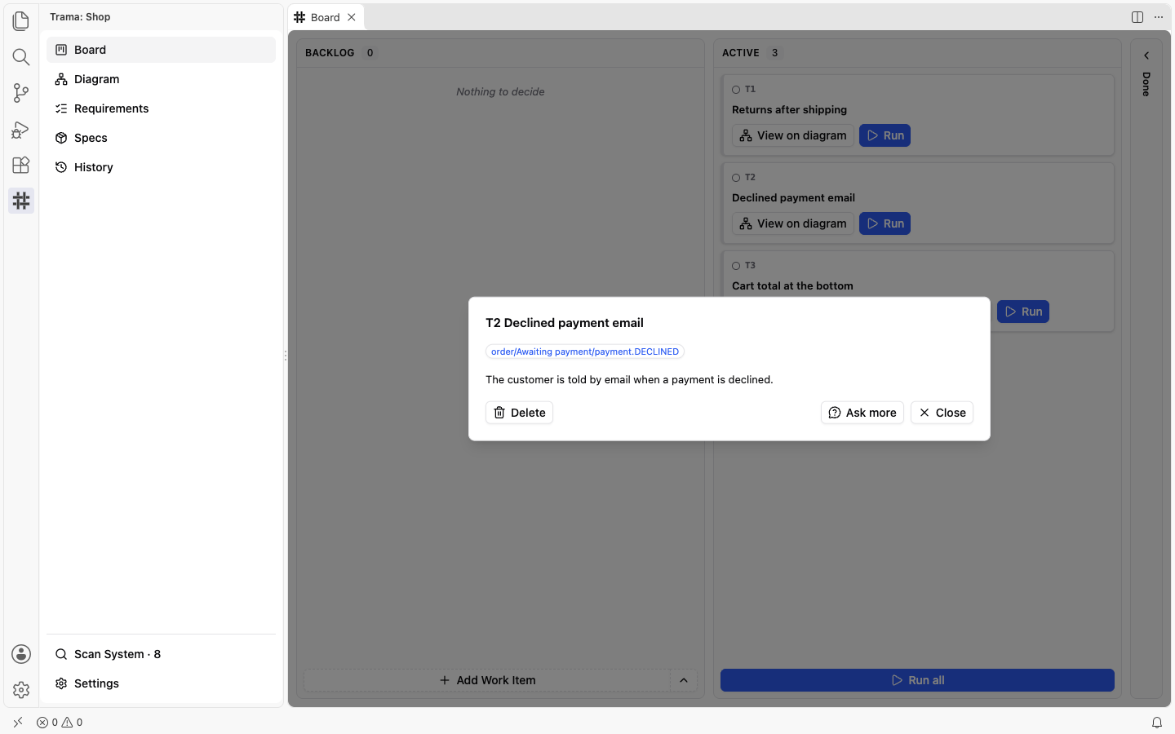Click the order/Awaiting payment/payment.DECLINED tag
This screenshot has height=734, width=1175.
585,352
